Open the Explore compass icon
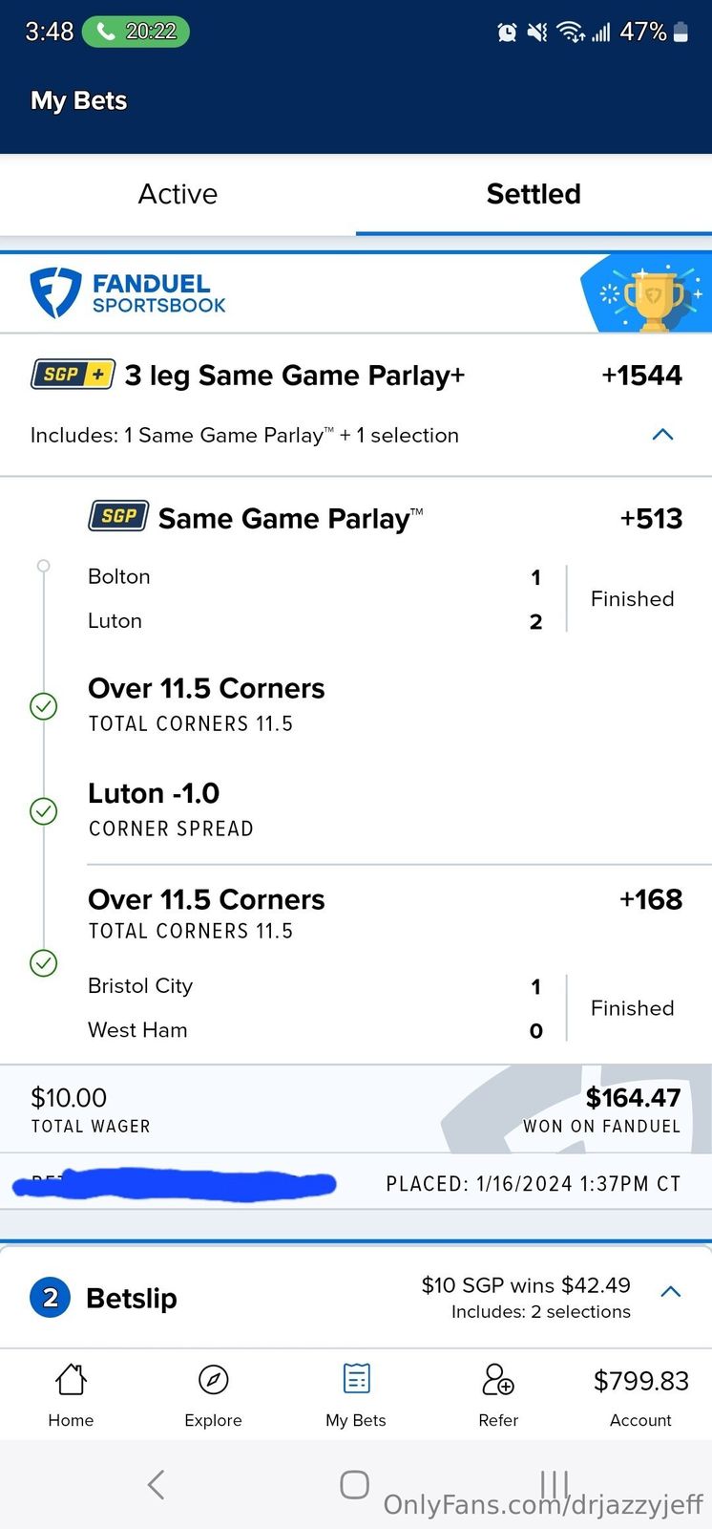This screenshot has width=712, height=1529. point(213,1380)
